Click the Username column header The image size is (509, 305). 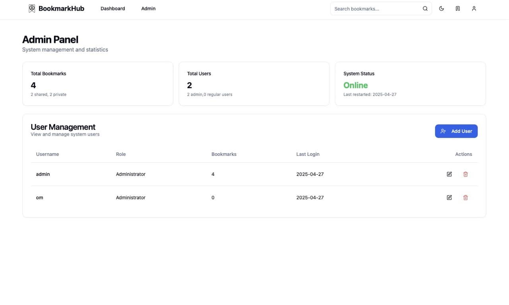pyautogui.click(x=47, y=154)
